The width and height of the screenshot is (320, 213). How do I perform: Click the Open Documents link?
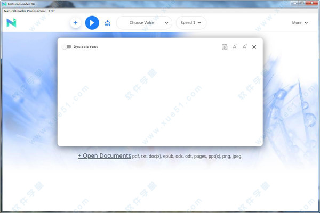(105, 155)
